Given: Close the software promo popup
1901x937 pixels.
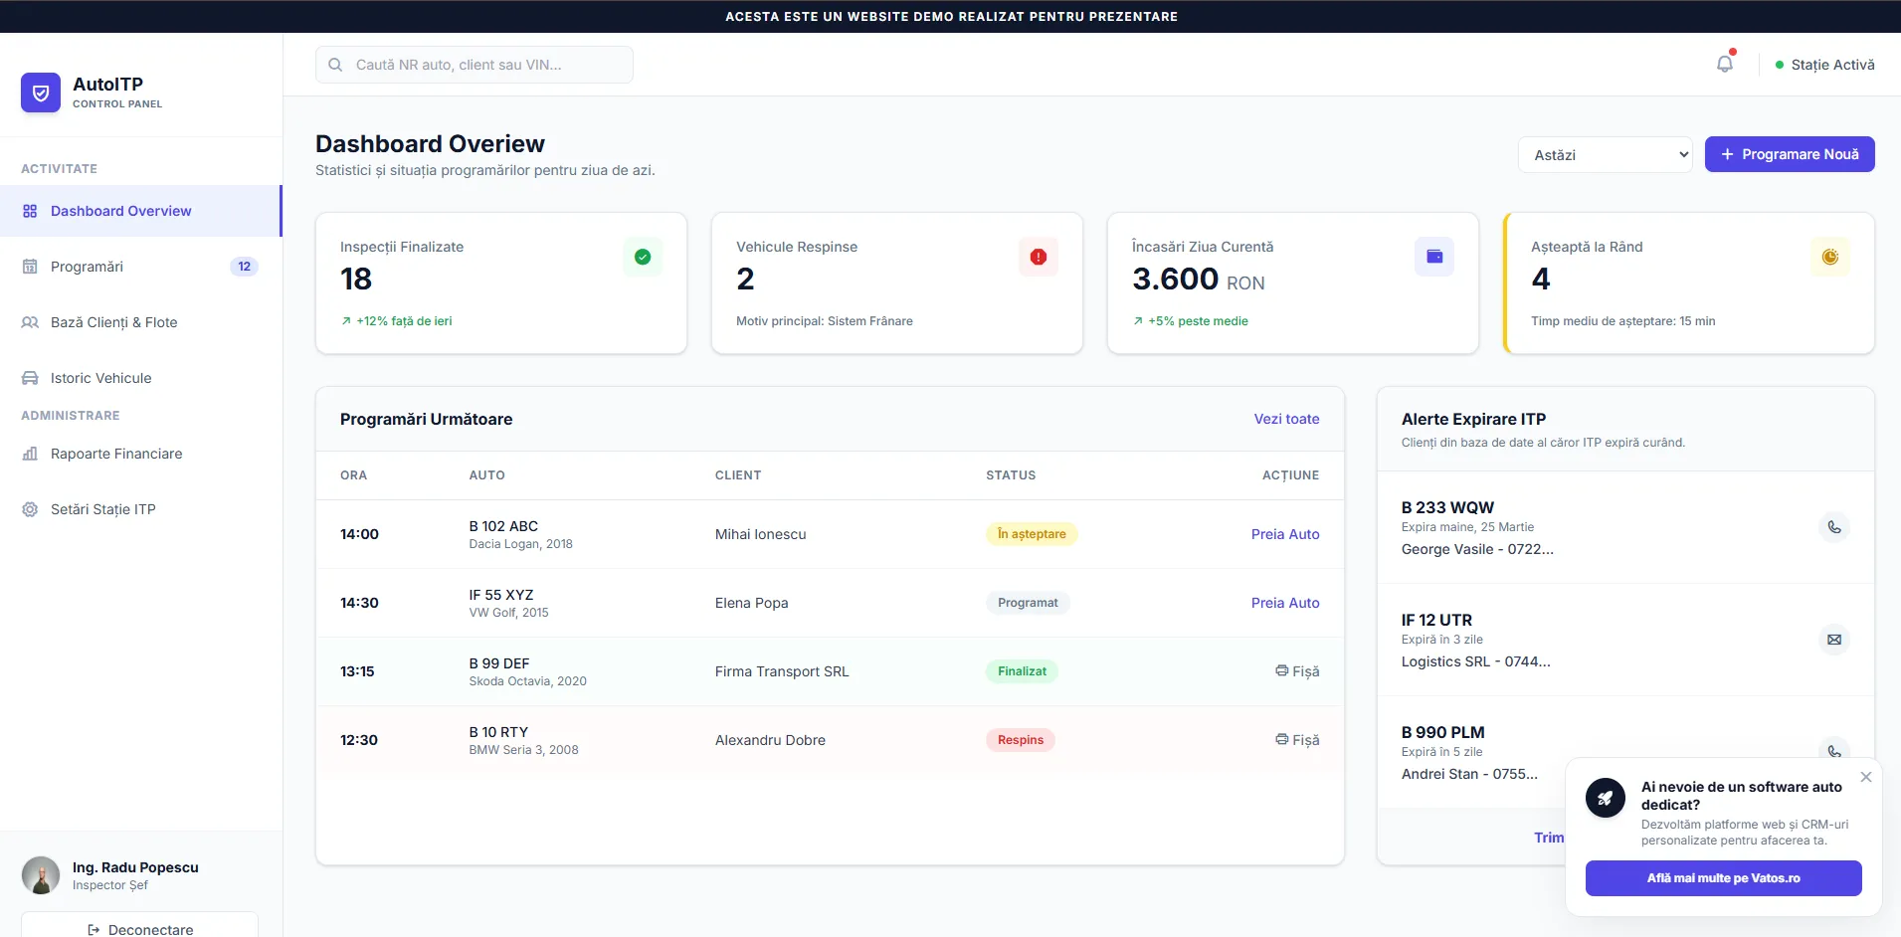Looking at the screenshot, I should (1865, 777).
